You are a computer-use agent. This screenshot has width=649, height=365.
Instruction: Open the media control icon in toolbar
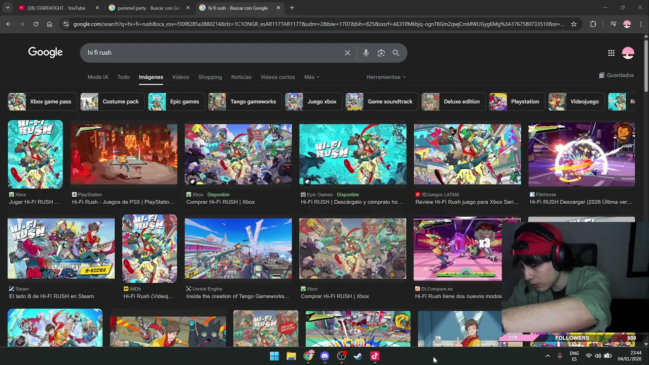coord(614,24)
